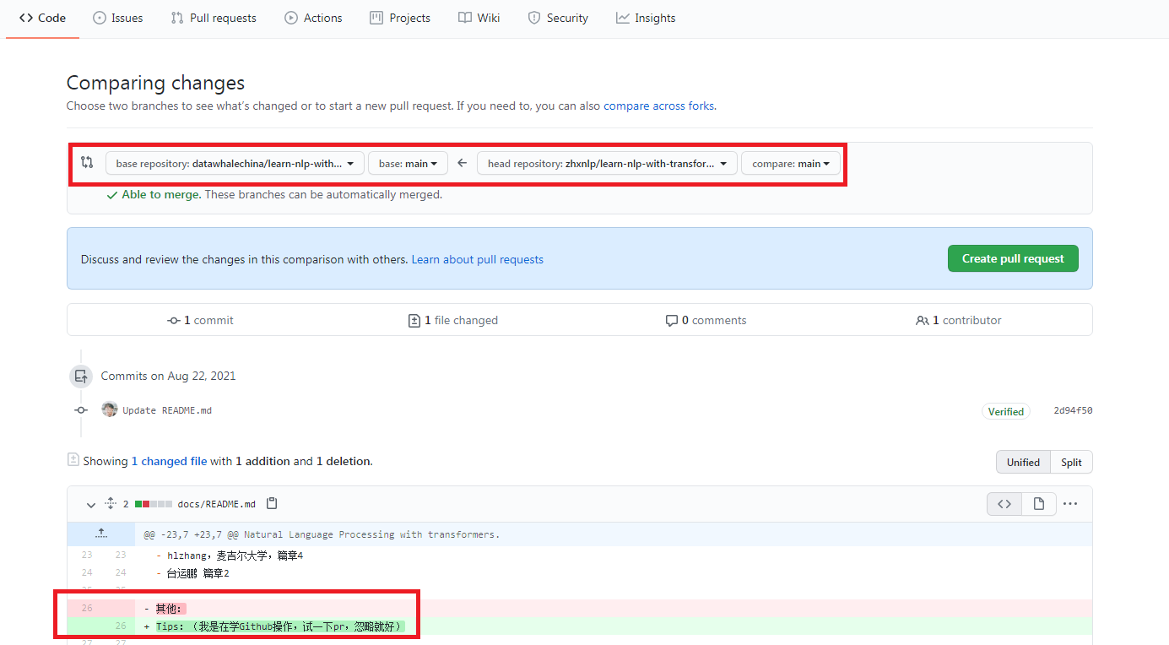Open the Projects tab

tap(400, 18)
